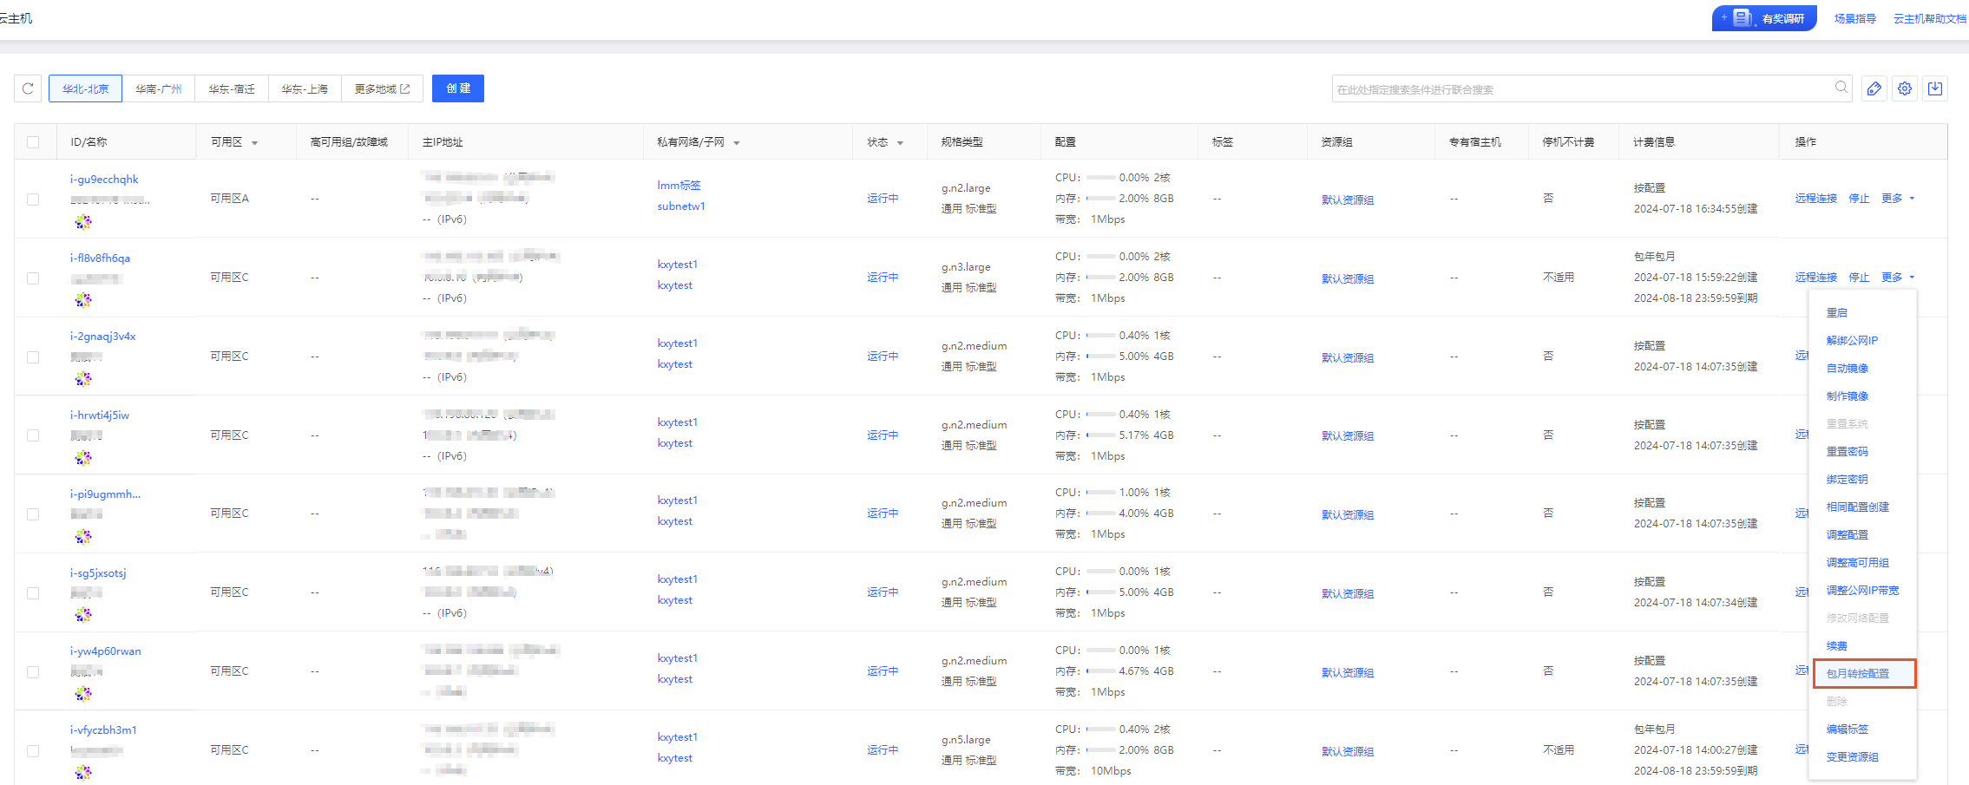
Task: Select 重置密码 in the more menu
Action: point(1848,452)
